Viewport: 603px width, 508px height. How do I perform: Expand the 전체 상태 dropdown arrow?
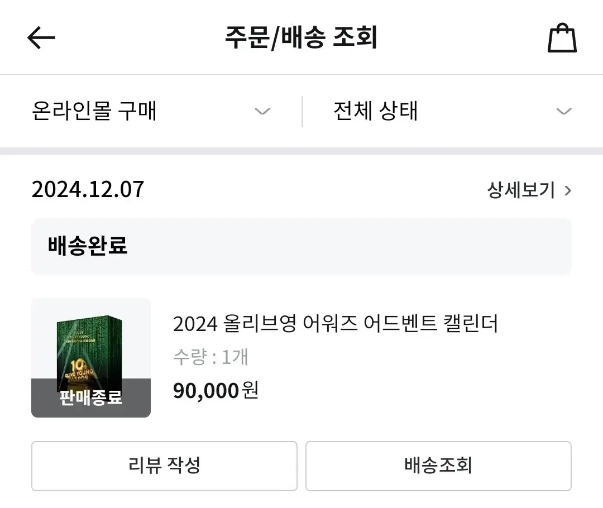564,112
